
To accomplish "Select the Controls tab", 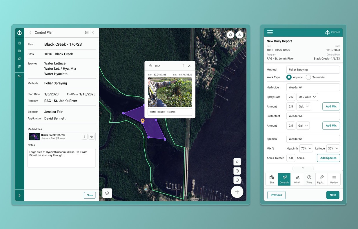I will [284, 179].
